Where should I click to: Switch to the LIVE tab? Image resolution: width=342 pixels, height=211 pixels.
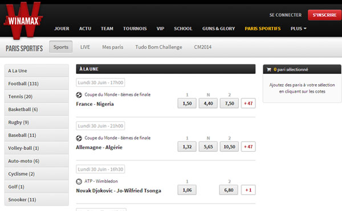click(x=85, y=47)
